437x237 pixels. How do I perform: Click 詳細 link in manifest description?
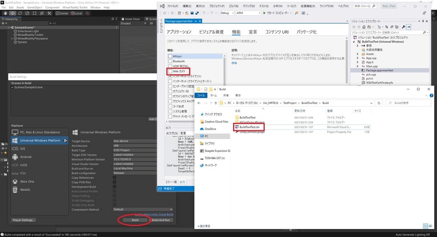point(234,63)
